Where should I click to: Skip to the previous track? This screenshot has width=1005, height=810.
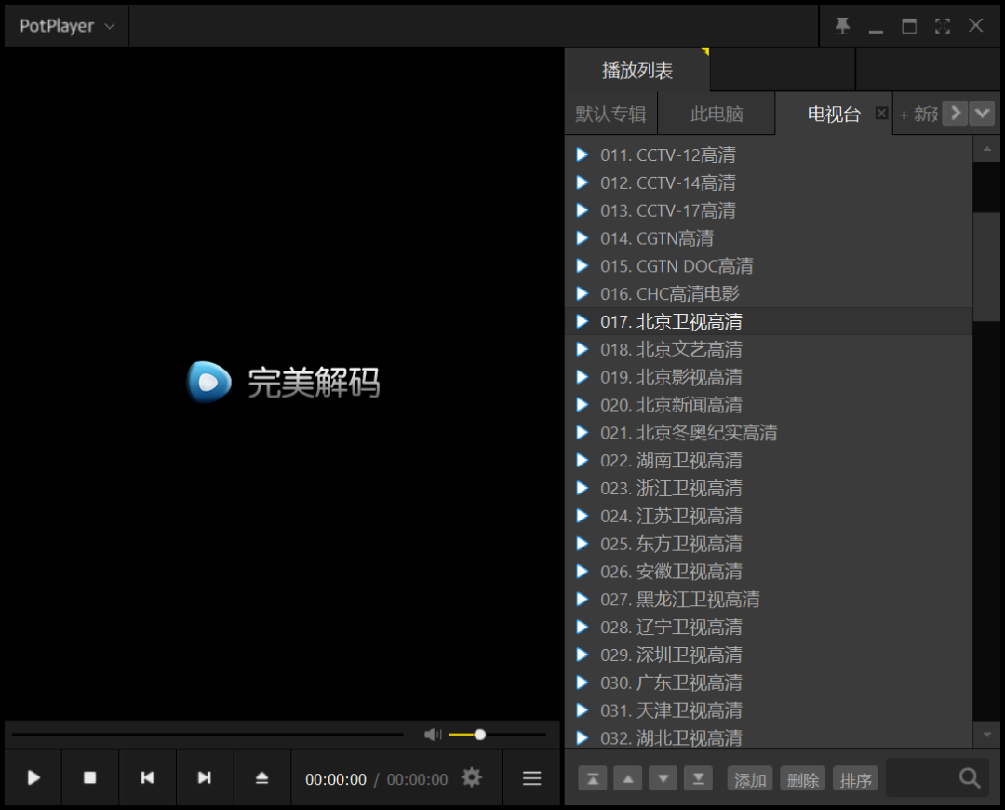click(x=147, y=778)
